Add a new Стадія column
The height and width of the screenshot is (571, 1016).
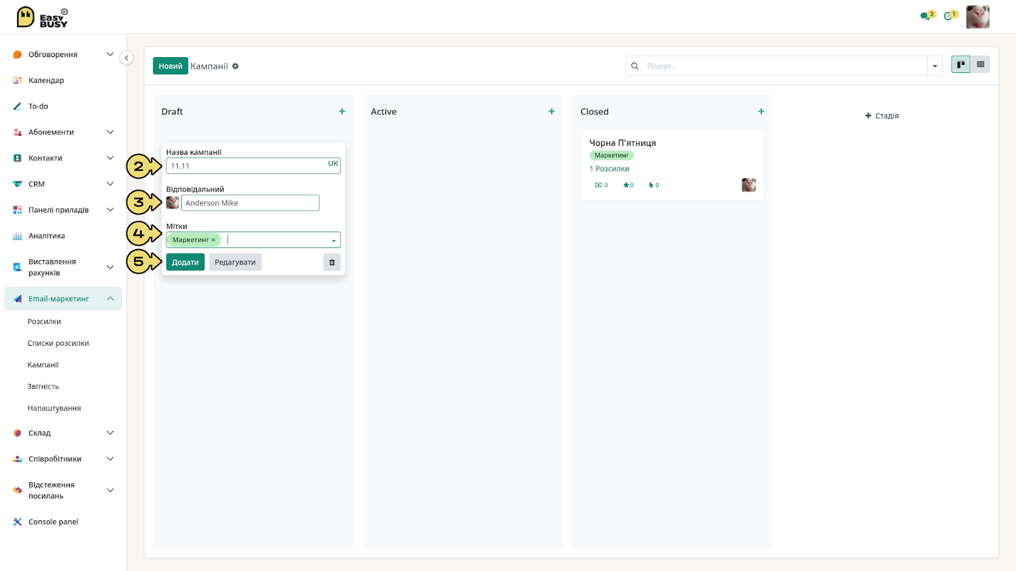[882, 116]
